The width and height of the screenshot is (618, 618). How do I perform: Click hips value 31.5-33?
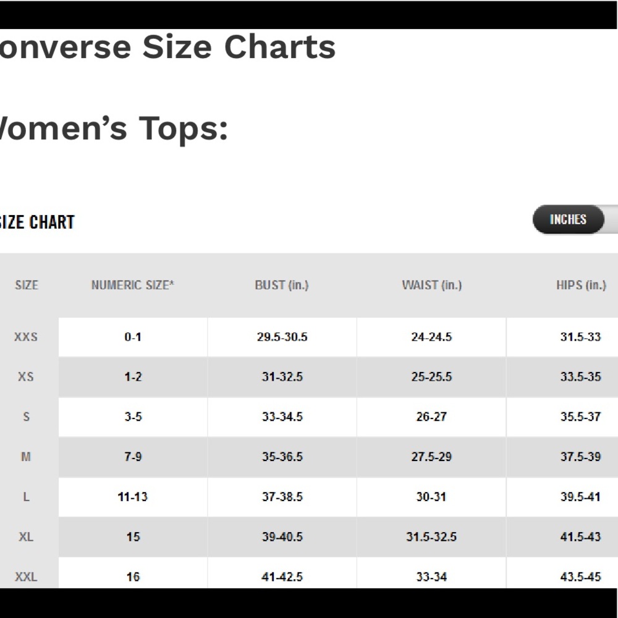pos(580,337)
